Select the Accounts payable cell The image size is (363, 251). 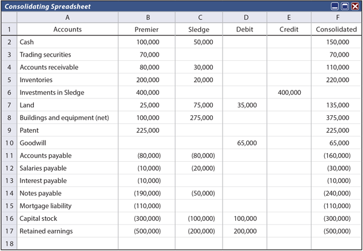click(x=67, y=156)
